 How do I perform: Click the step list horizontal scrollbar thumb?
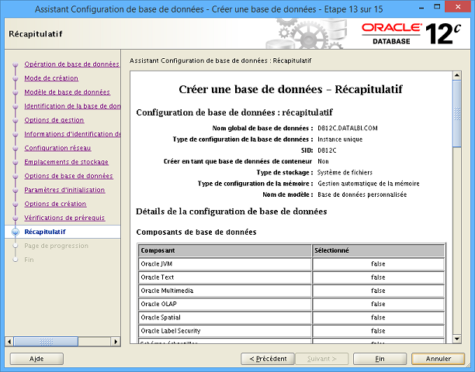pyautogui.click(x=46, y=342)
